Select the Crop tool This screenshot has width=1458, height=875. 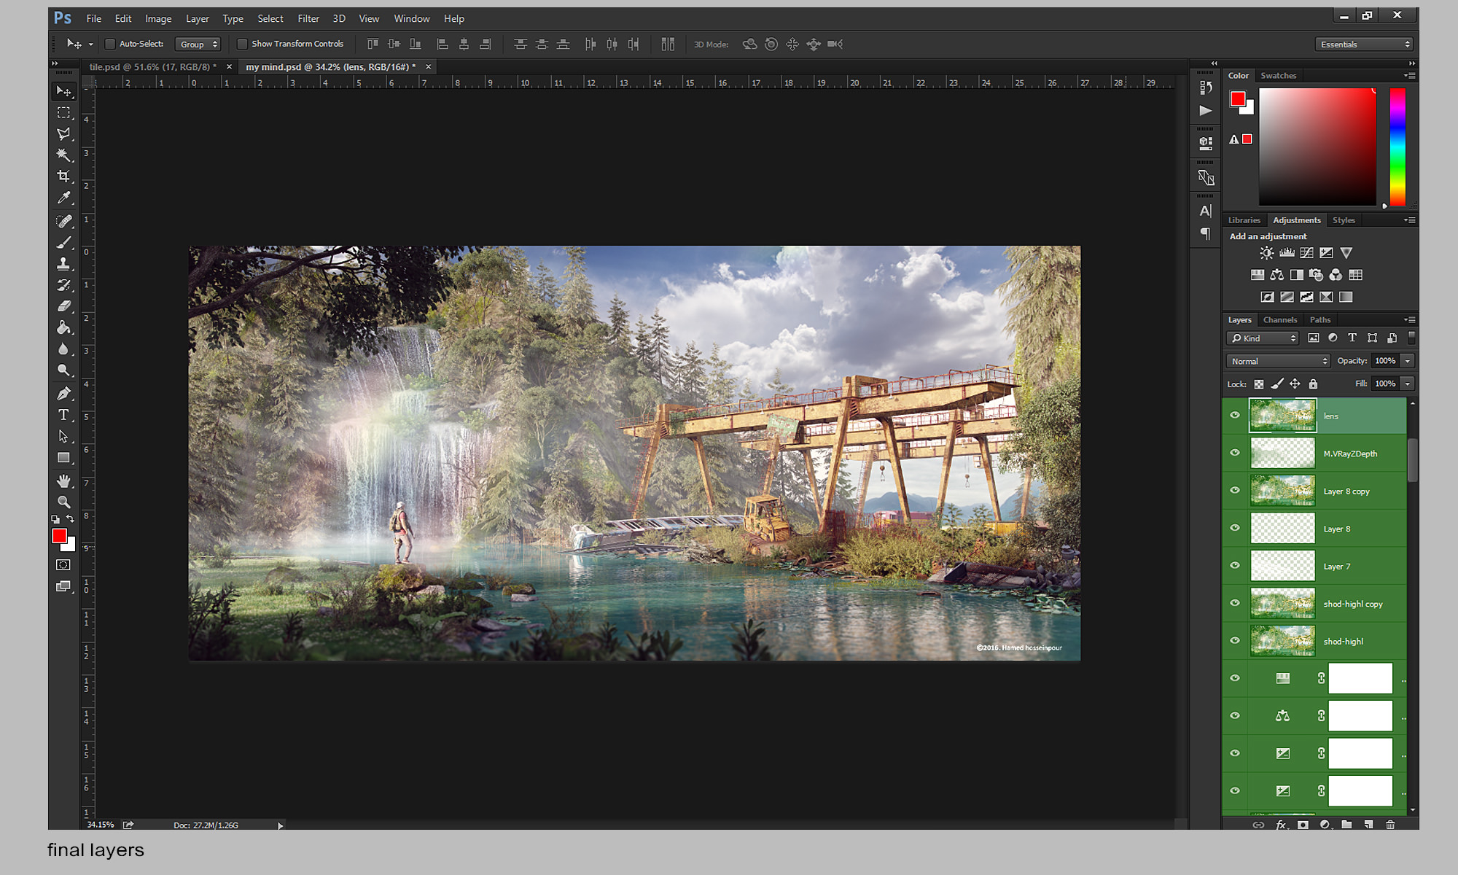[64, 176]
